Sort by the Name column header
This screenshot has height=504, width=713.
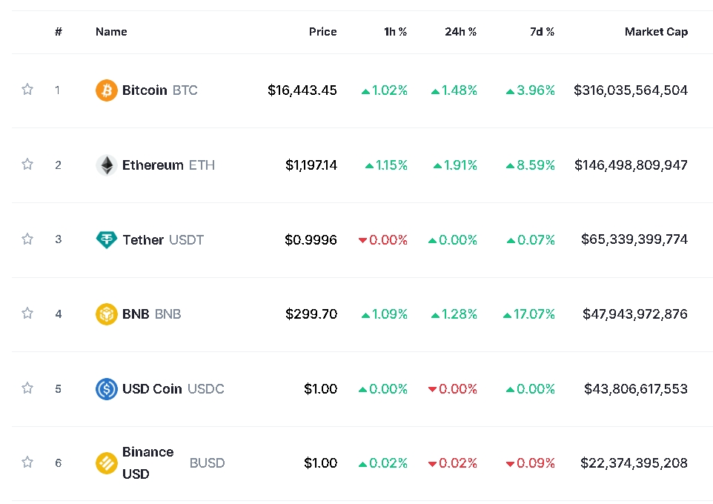111,32
